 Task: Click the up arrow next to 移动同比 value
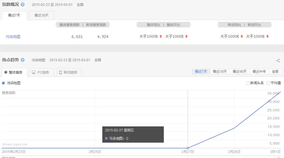[242, 36]
